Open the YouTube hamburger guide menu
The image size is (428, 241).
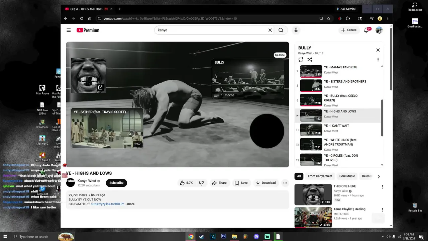click(x=69, y=30)
